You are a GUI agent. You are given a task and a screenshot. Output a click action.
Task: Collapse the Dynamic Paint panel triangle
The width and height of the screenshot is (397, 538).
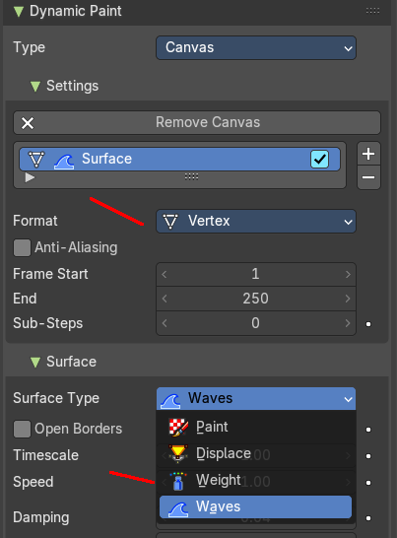18,11
